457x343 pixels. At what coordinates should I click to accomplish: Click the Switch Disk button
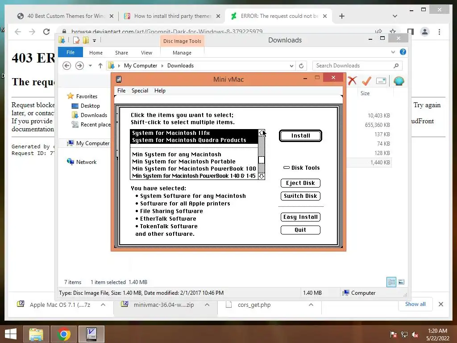[x=300, y=196]
